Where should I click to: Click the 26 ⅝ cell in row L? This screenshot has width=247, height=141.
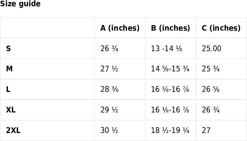pyautogui.click(x=211, y=89)
